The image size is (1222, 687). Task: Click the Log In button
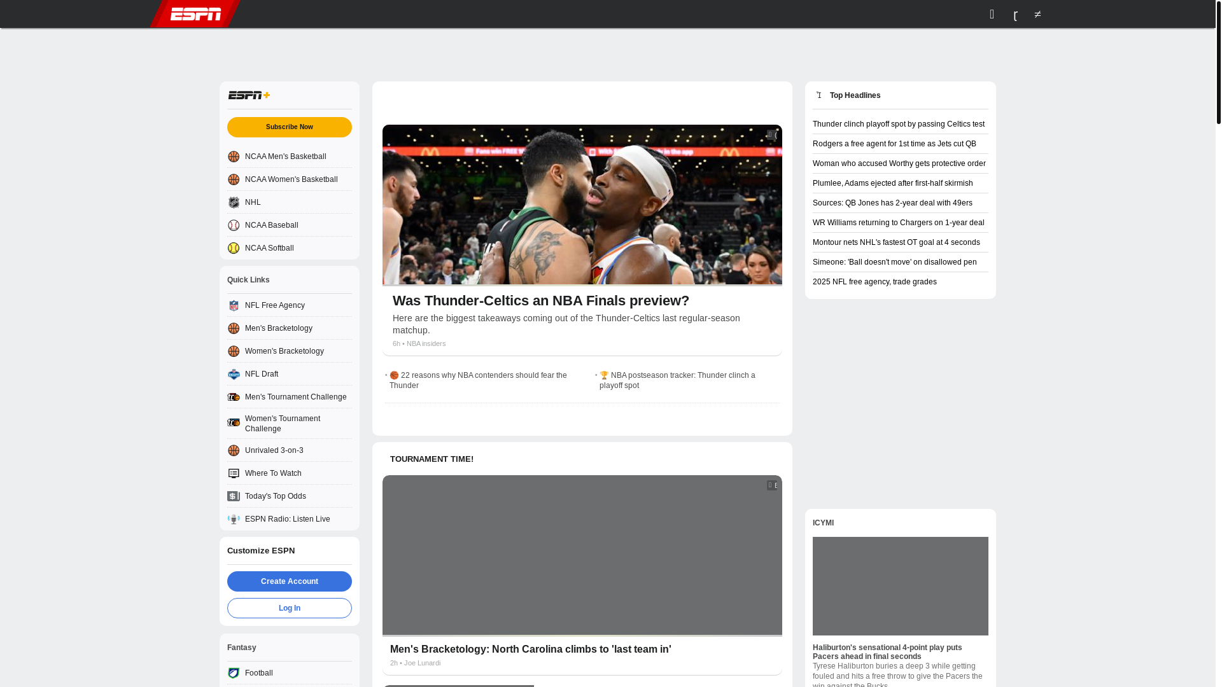tap(290, 608)
